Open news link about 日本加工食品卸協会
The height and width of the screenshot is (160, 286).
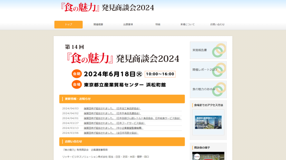point(112,109)
